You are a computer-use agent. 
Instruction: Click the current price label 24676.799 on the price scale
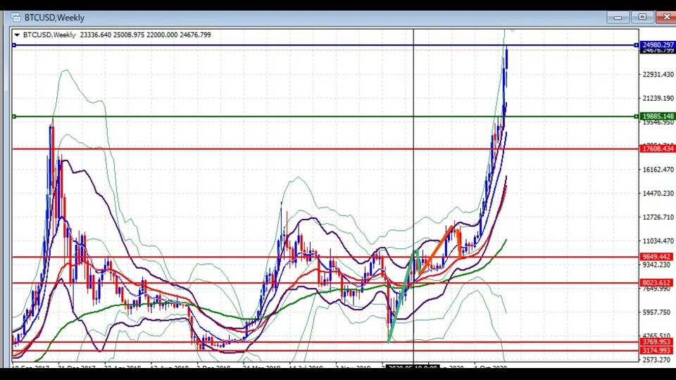tap(658, 51)
